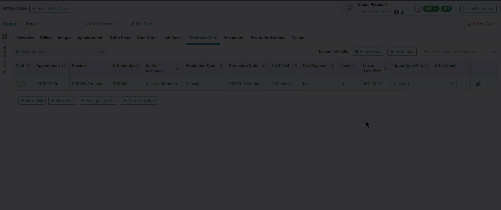Image resolution: width=501 pixels, height=210 pixels.
Task: Click the 03/02/2026 appointment cell
Action: tap(51, 84)
